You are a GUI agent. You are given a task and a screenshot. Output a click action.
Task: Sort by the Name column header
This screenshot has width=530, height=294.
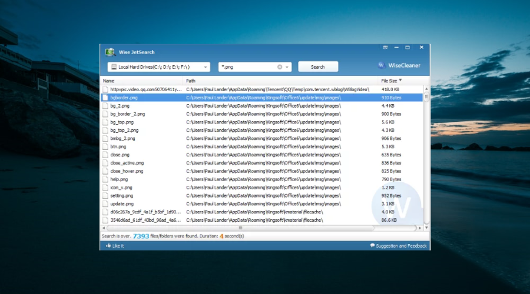click(108, 81)
